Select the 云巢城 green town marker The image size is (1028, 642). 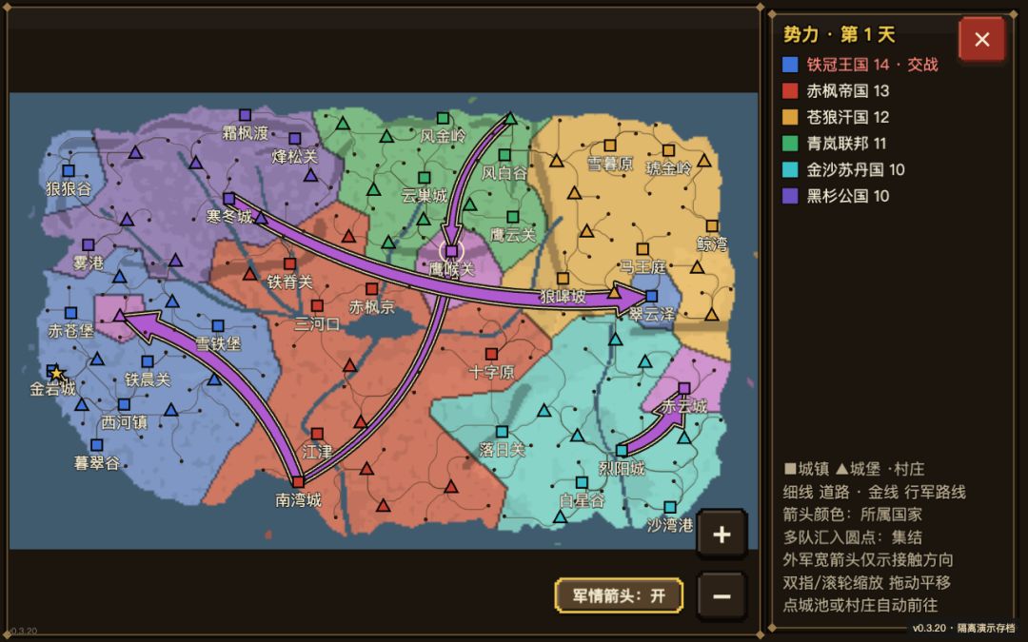tap(425, 178)
